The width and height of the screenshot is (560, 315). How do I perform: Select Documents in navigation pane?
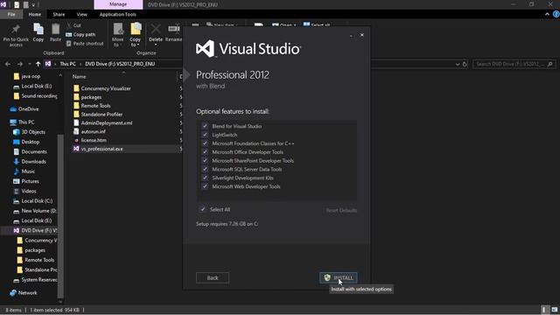tap(30, 151)
